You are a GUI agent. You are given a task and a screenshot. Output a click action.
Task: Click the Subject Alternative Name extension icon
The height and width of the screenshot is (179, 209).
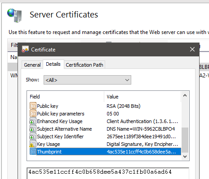33,129
